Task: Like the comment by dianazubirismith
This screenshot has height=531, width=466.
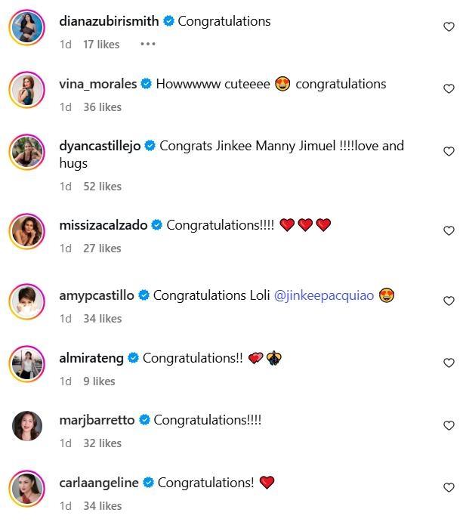Action: coord(449,27)
